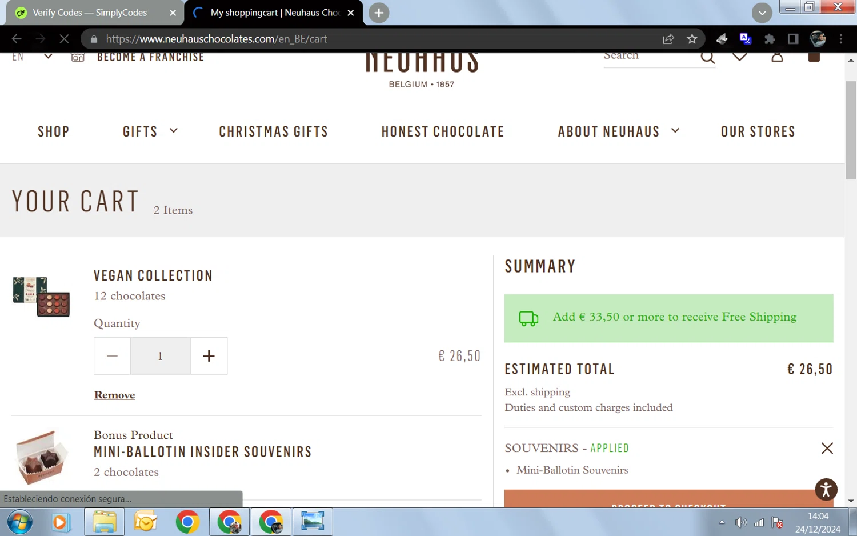View site security lock info
This screenshot has height=536, width=857.
[x=94, y=39]
